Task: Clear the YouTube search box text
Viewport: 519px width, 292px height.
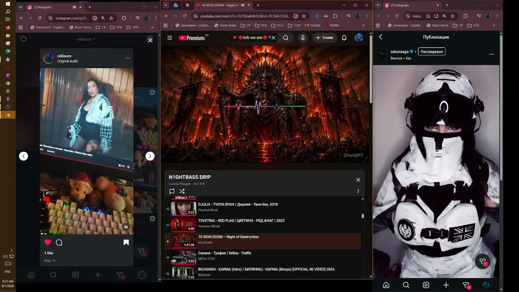Action: click(273, 38)
